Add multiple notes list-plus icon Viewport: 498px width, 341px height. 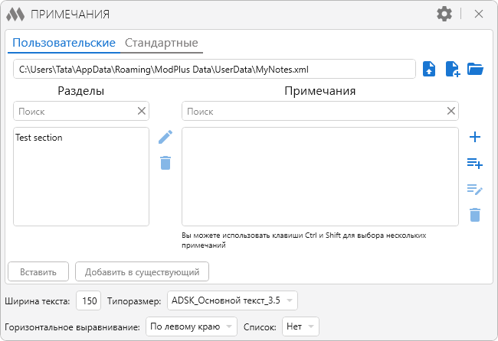click(x=475, y=163)
